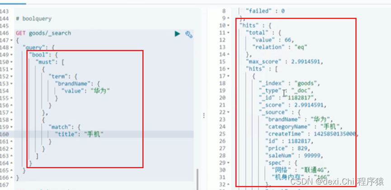Collapse the "must" array at line 150
391x190 pixels.
tap(12, 62)
